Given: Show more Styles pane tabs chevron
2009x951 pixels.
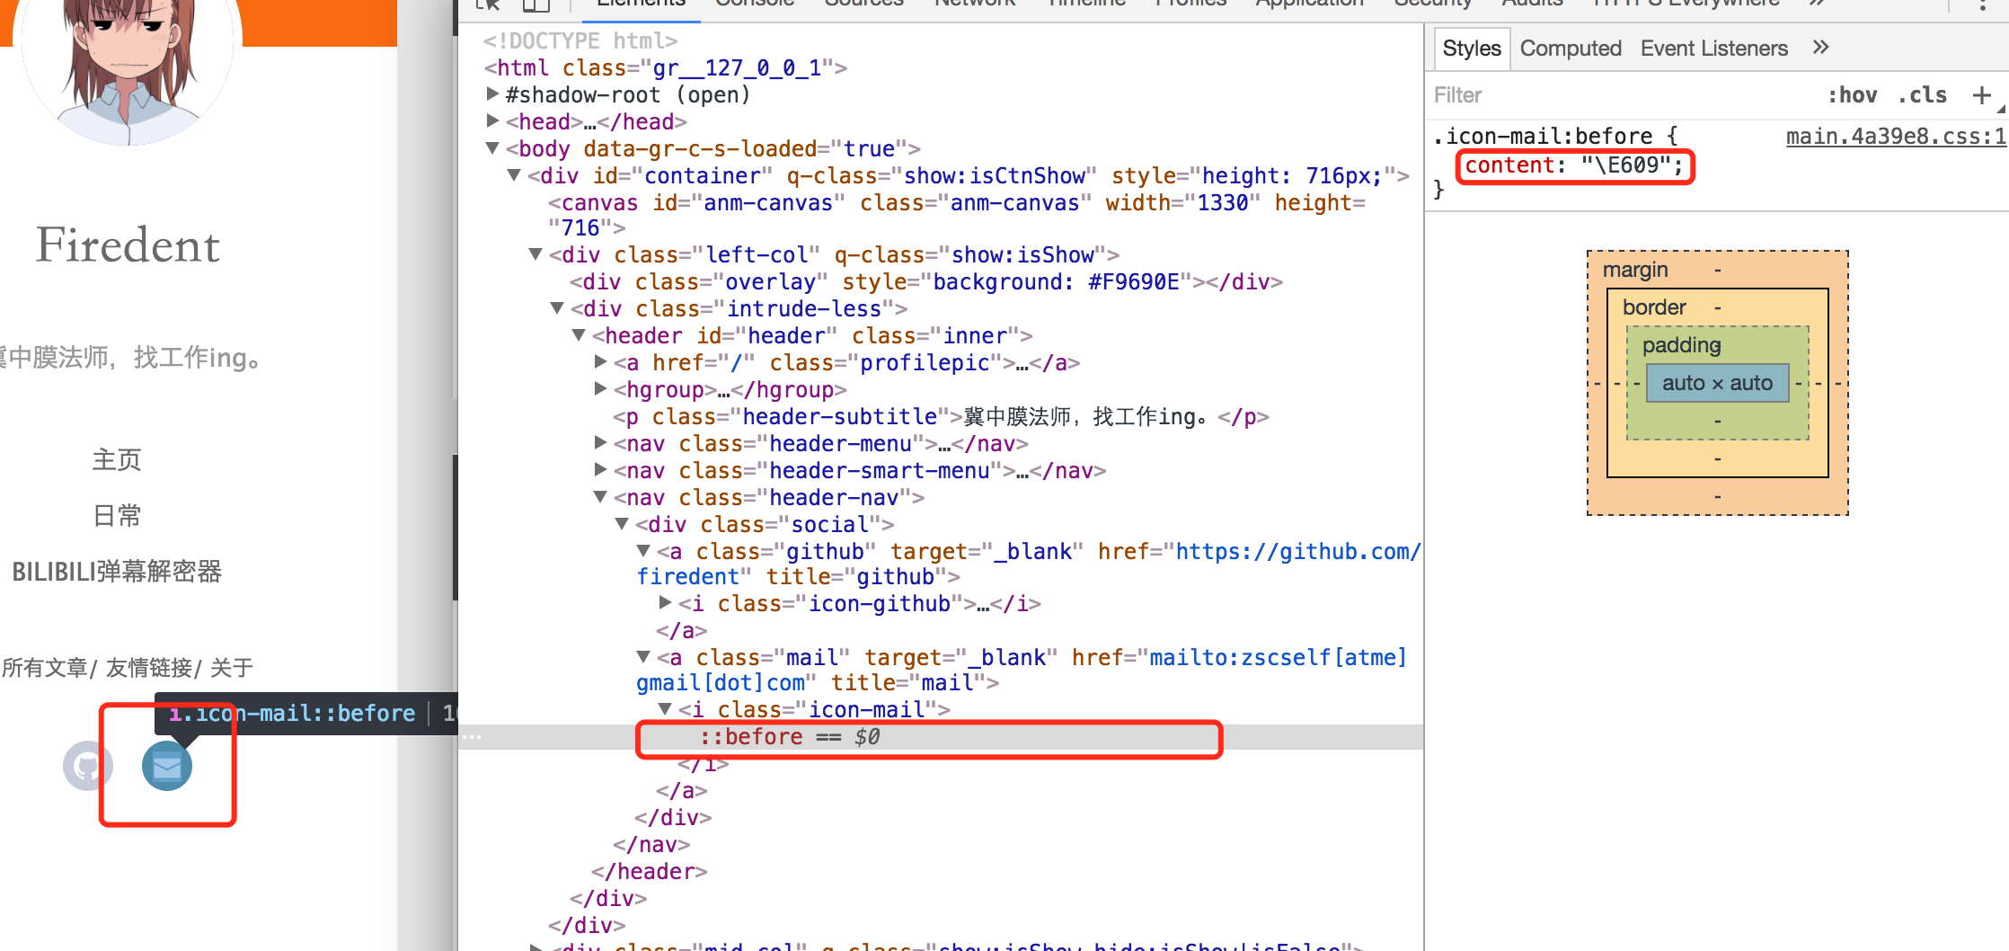Looking at the screenshot, I should pos(1820,48).
